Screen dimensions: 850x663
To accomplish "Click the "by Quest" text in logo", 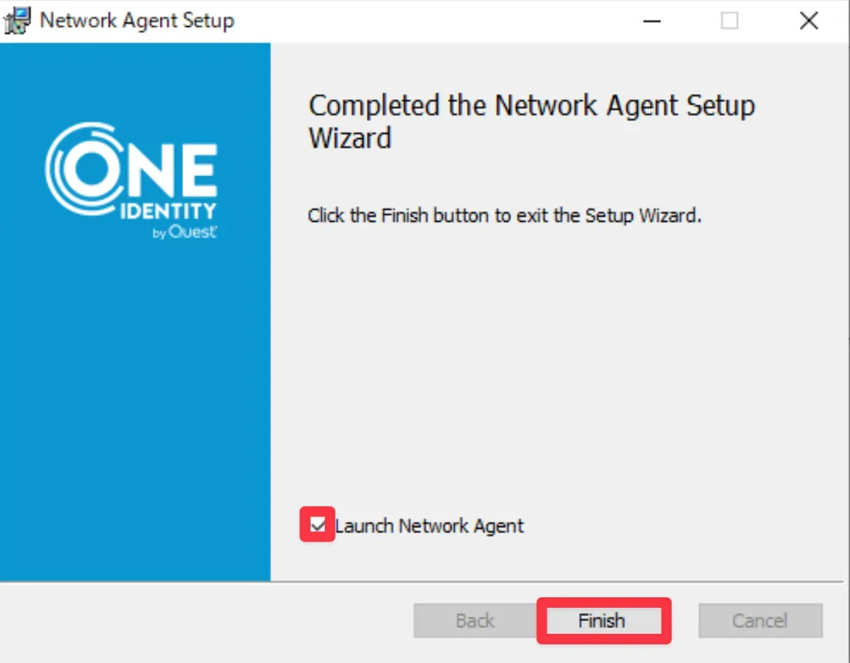I will point(184,232).
